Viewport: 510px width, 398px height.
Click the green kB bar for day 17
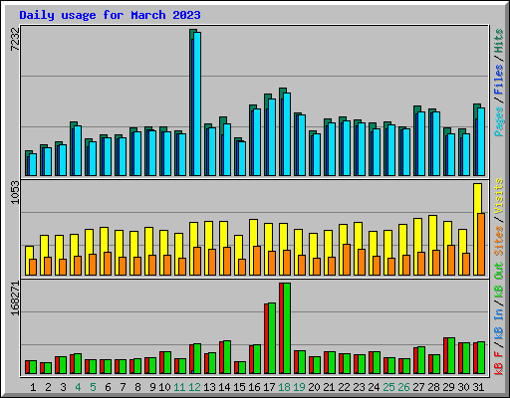point(272,338)
